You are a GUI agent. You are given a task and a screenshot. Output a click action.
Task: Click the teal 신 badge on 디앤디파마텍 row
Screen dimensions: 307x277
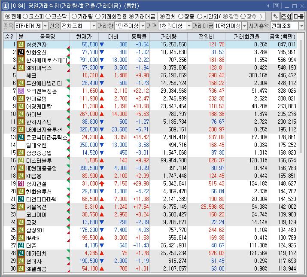pos(21,199)
